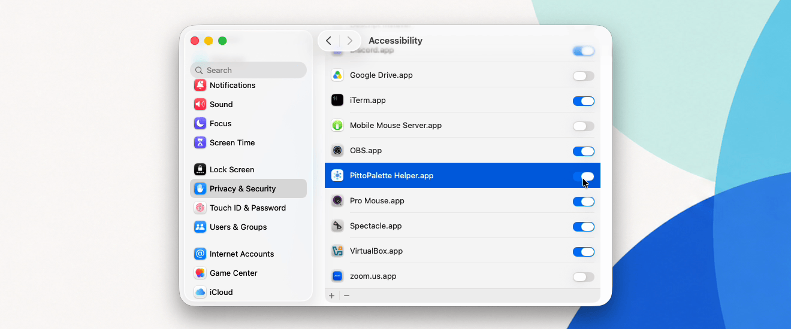Viewport: 791px width, 329px height.
Task: Select the zoom.us.app label
Action: pos(373,276)
